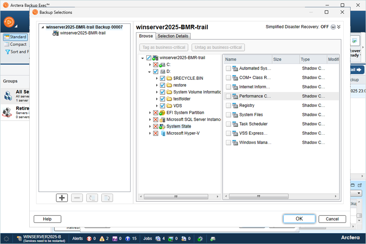The width and height of the screenshot is (366, 244).
Task: Toggle the C: drive checkbox
Action: point(156,65)
